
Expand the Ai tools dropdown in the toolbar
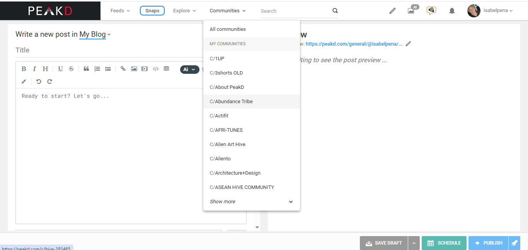(x=189, y=70)
